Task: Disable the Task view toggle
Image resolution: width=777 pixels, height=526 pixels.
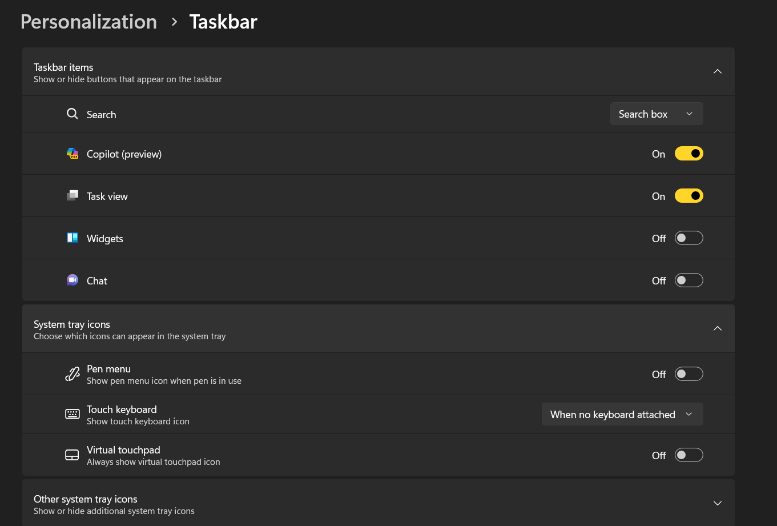Action: point(689,196)
